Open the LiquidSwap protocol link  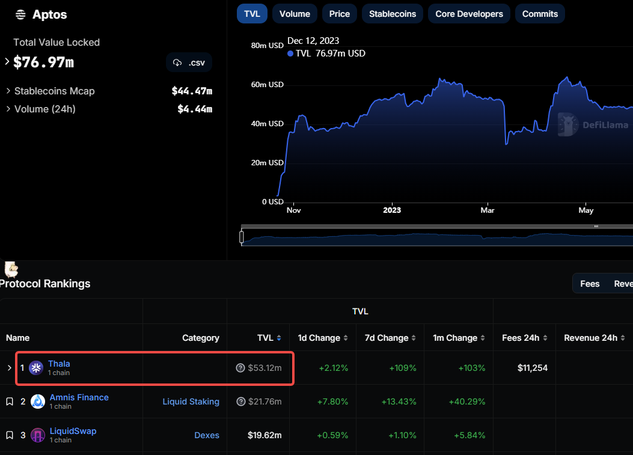tap(73, 431)
